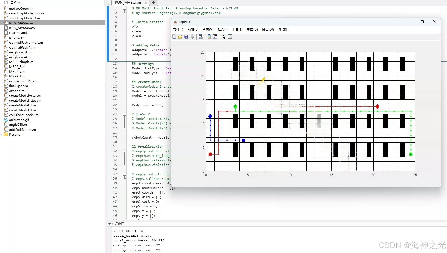Close the RUN_MAStar.m editor tab
Image resolution: width=447 pixels, height=253 pixels.
(146, 3)
